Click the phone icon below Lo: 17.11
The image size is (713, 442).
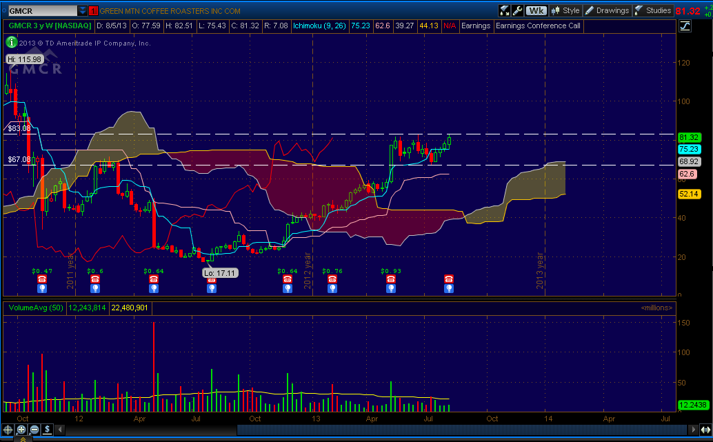212,281
